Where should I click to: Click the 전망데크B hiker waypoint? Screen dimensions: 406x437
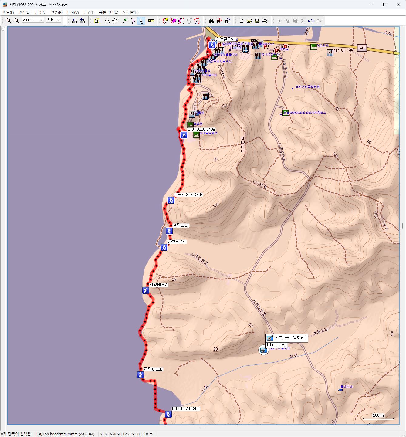click(140, 375)
